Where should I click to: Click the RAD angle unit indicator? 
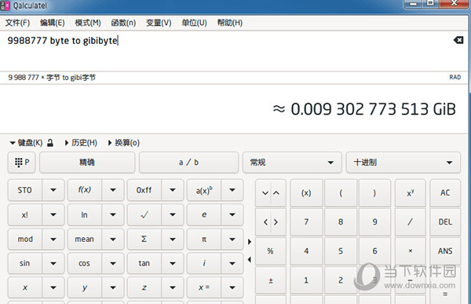455,77
